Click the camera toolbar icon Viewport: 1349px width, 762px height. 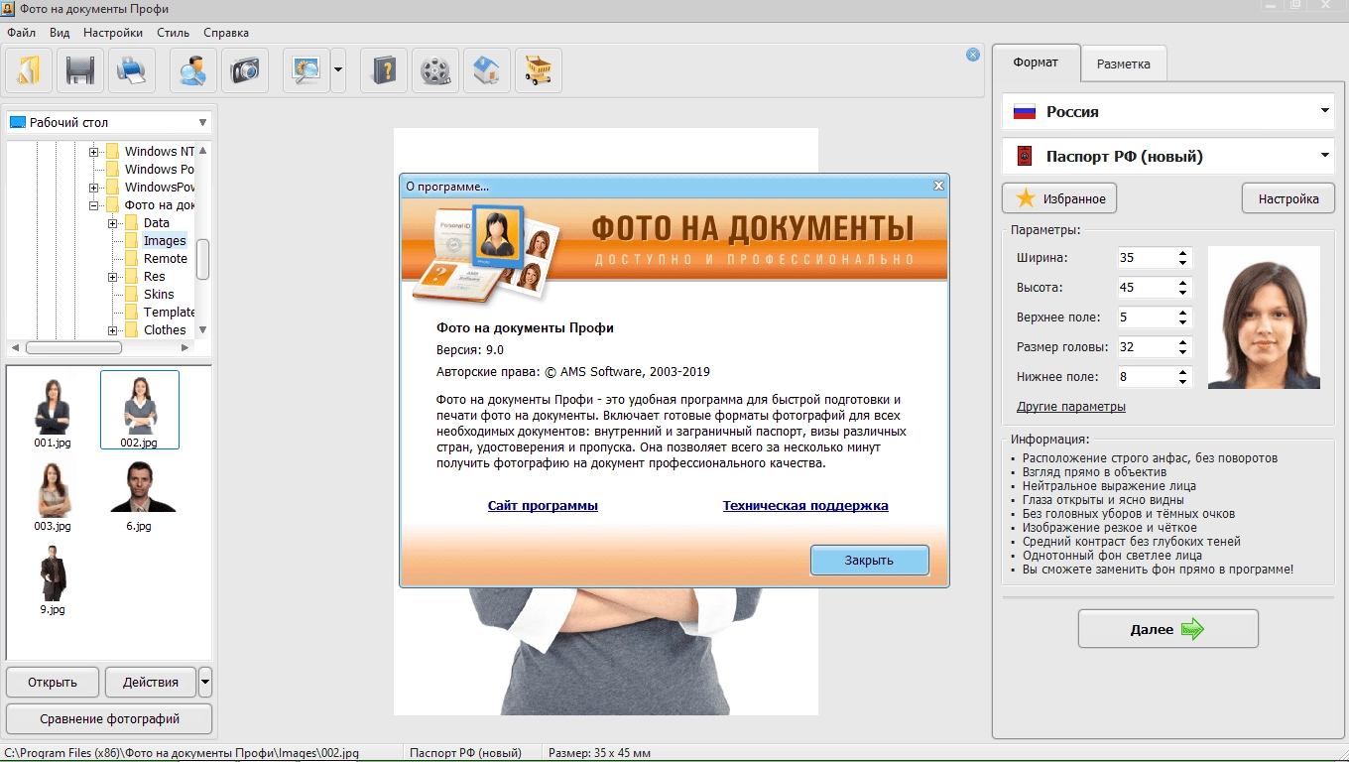coord(245,70)
